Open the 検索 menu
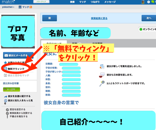This screenshot has height=130, width=156. click(72, 2)
